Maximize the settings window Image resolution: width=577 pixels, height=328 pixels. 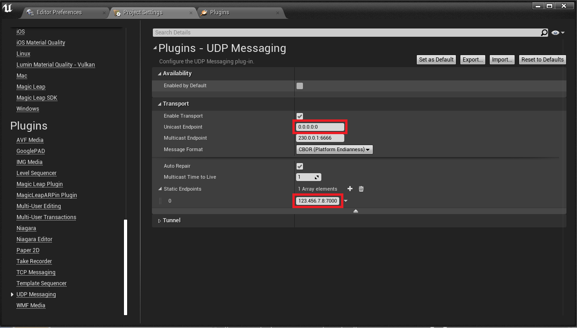coord(549,6)
